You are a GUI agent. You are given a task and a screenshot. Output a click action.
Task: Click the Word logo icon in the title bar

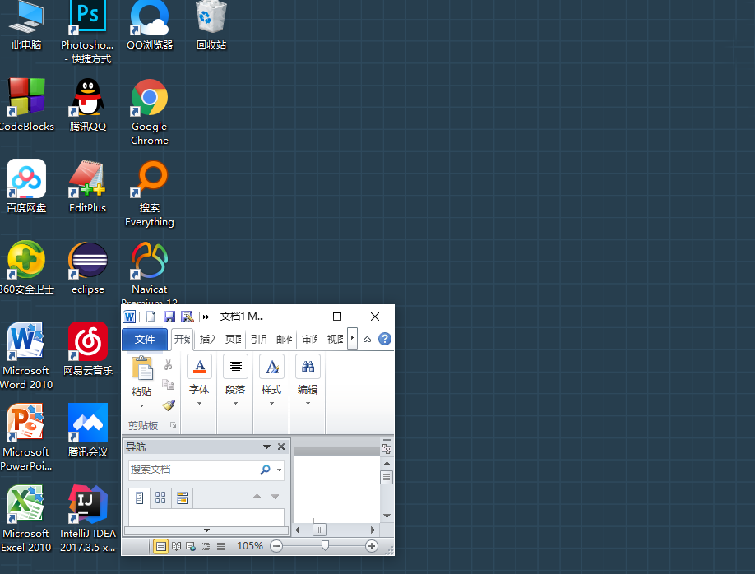pos(129,317)
